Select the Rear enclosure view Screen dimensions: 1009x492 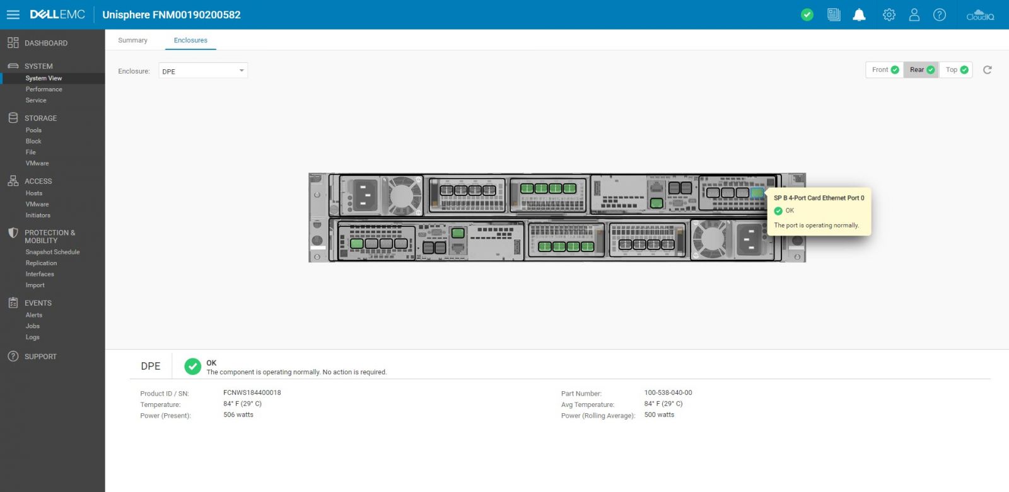click(x=921, y=70)
